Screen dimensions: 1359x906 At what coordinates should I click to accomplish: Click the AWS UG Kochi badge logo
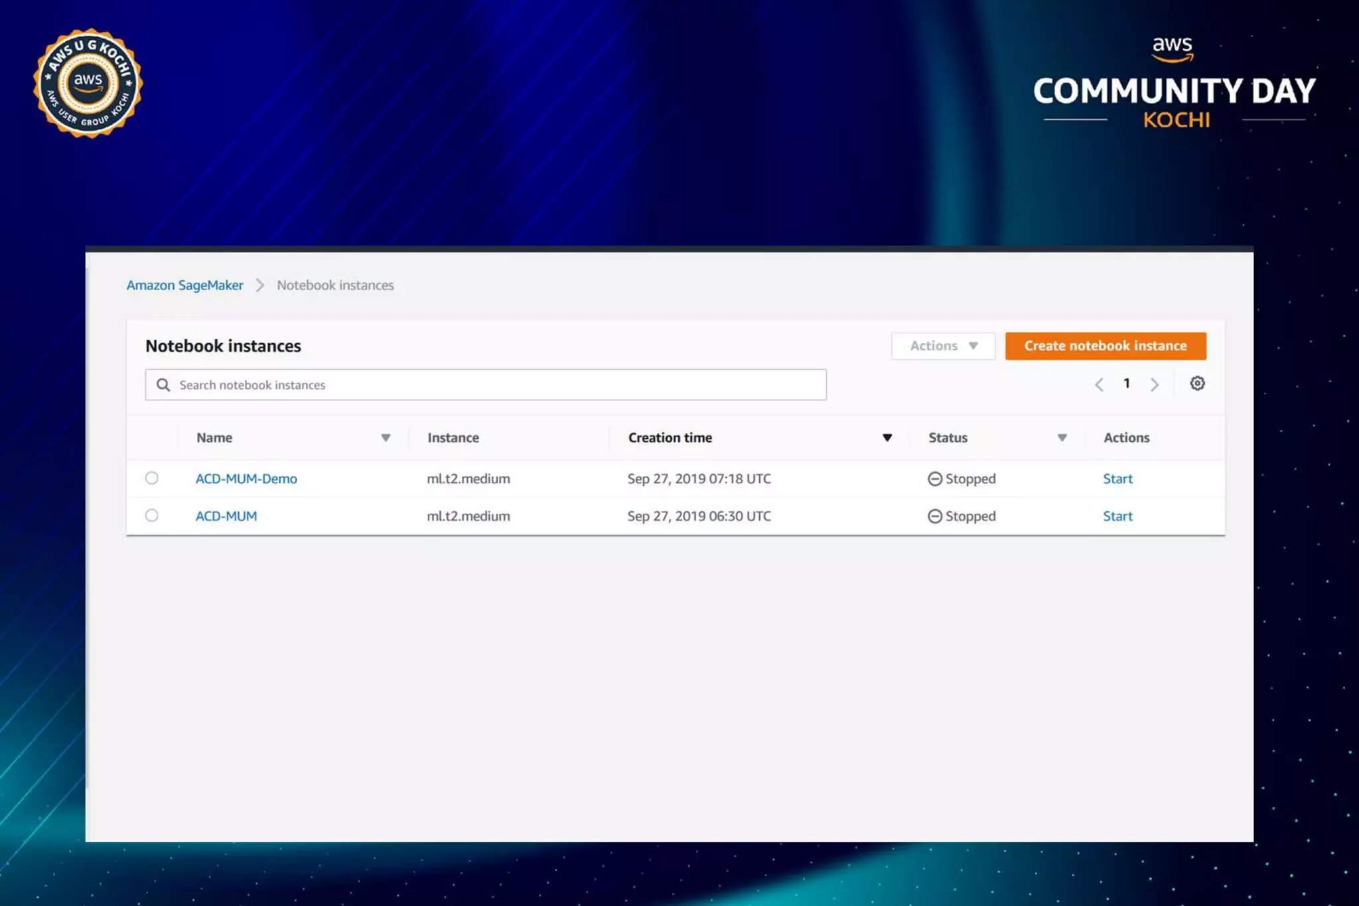pyautogui.click(x=88, y=83)
